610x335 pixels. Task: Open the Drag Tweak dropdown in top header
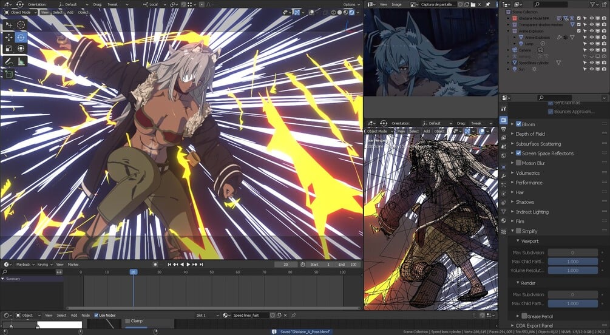click(x=118, y=4)
